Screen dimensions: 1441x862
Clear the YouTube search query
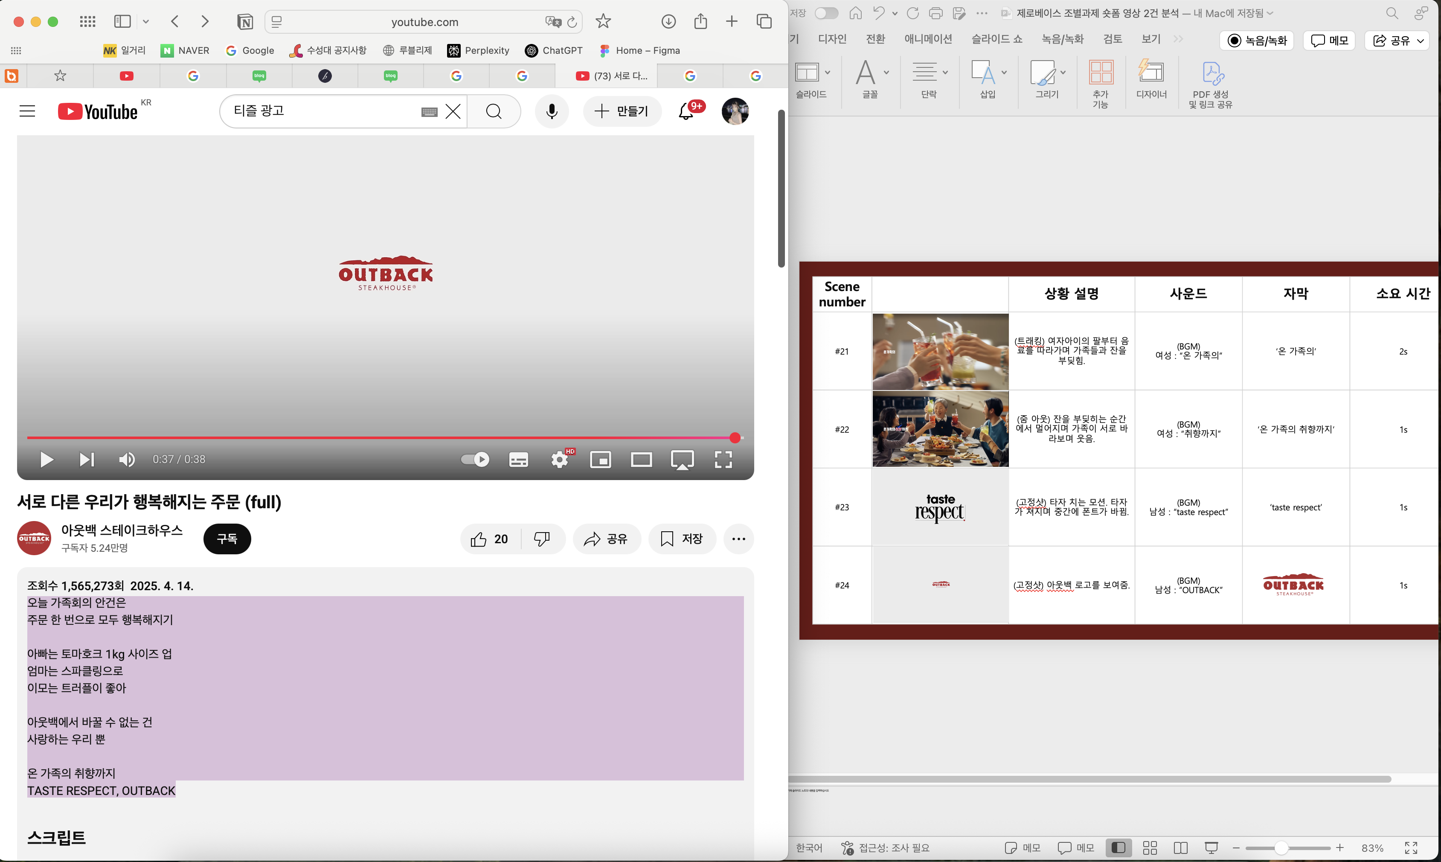pos(453,111)
